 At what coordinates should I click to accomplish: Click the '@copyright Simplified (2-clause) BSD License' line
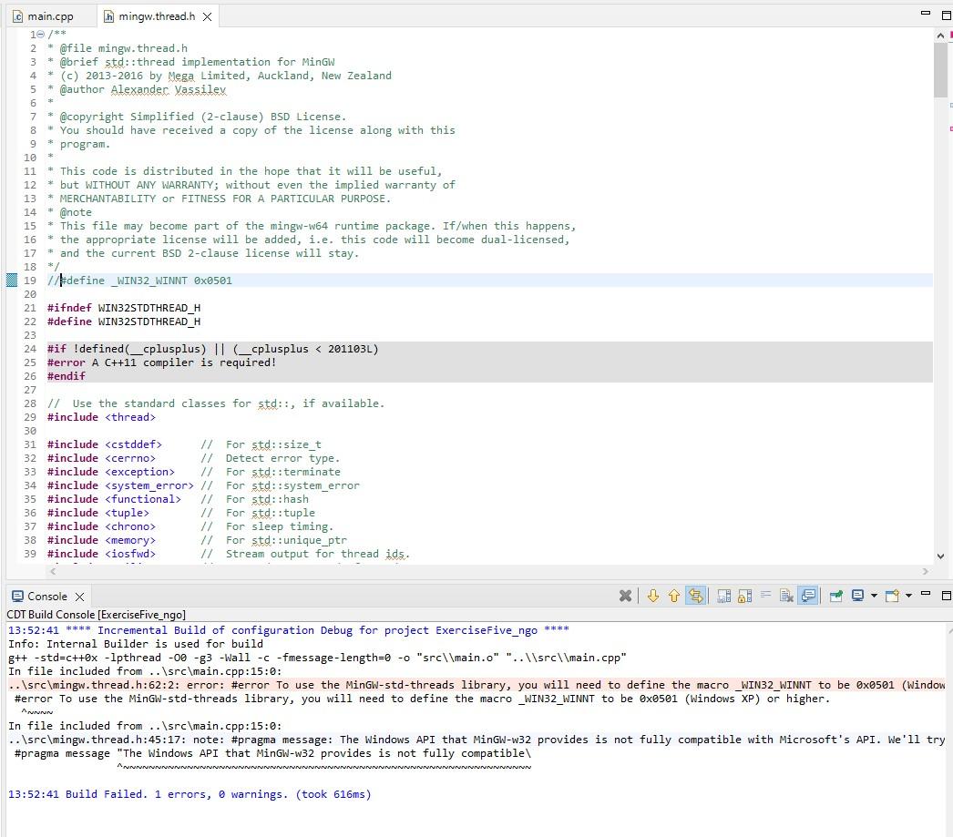coord(197,116)
